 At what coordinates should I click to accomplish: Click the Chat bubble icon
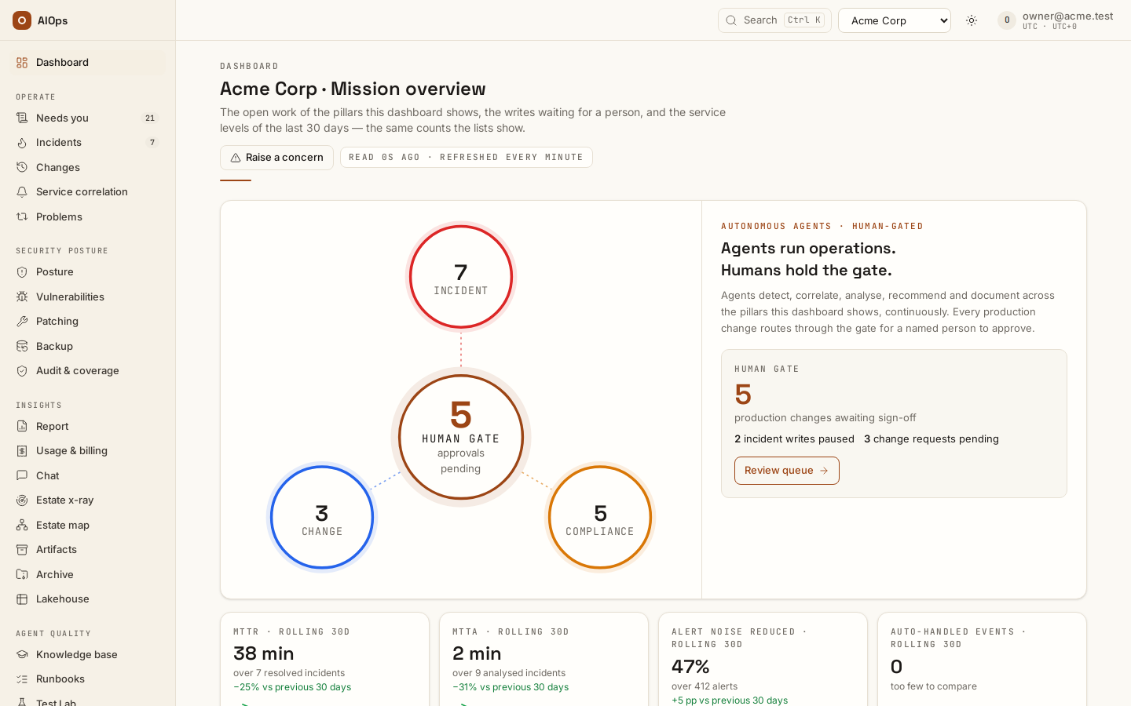point(22,476)
